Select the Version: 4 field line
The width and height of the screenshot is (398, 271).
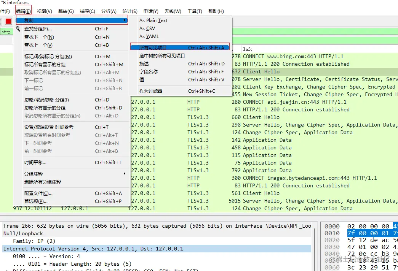157,256
